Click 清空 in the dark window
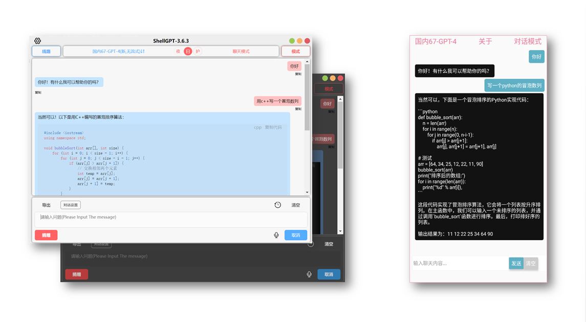The height and width of the screenshot is (322, 586). click(x=329, y=244)
